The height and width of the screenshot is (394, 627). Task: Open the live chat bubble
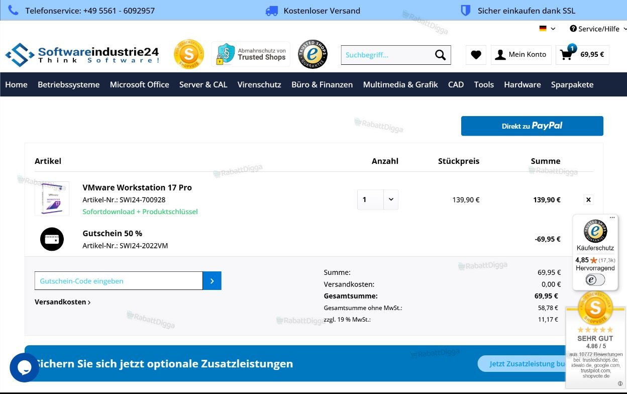(24, 367)
